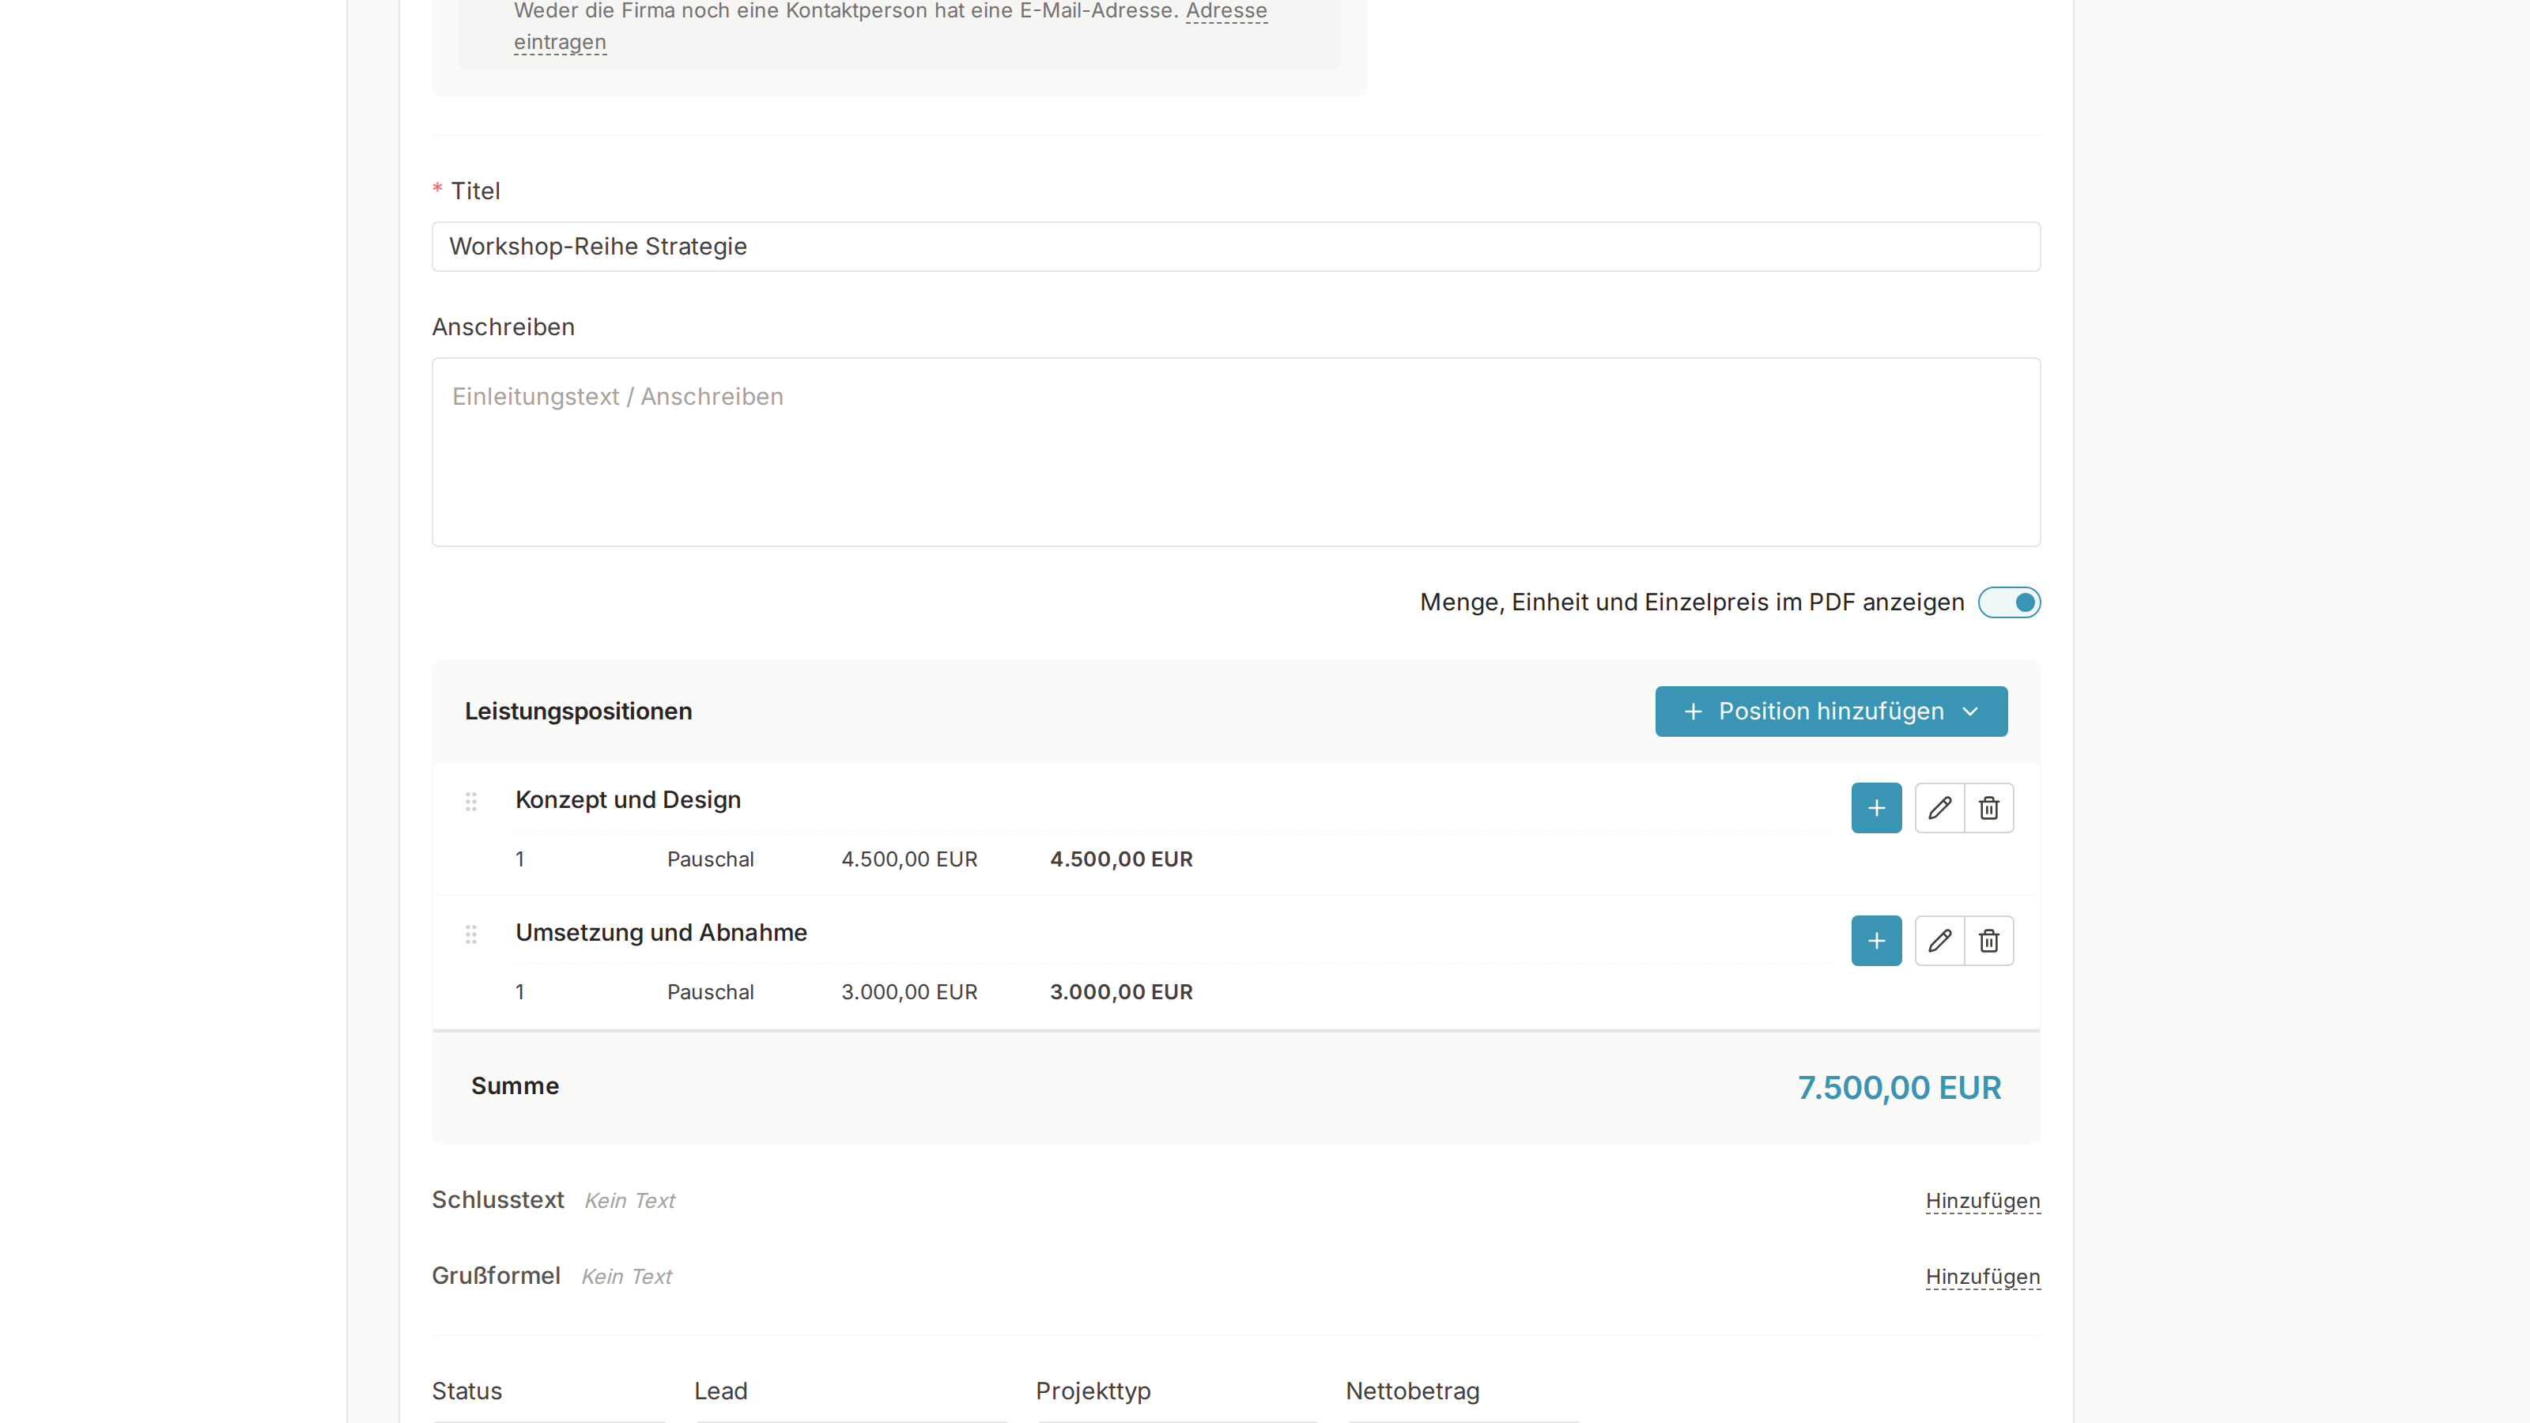Select the Konzept und Design title
This screenshot has width=2530, height=1423.
[x=628, y=799]
